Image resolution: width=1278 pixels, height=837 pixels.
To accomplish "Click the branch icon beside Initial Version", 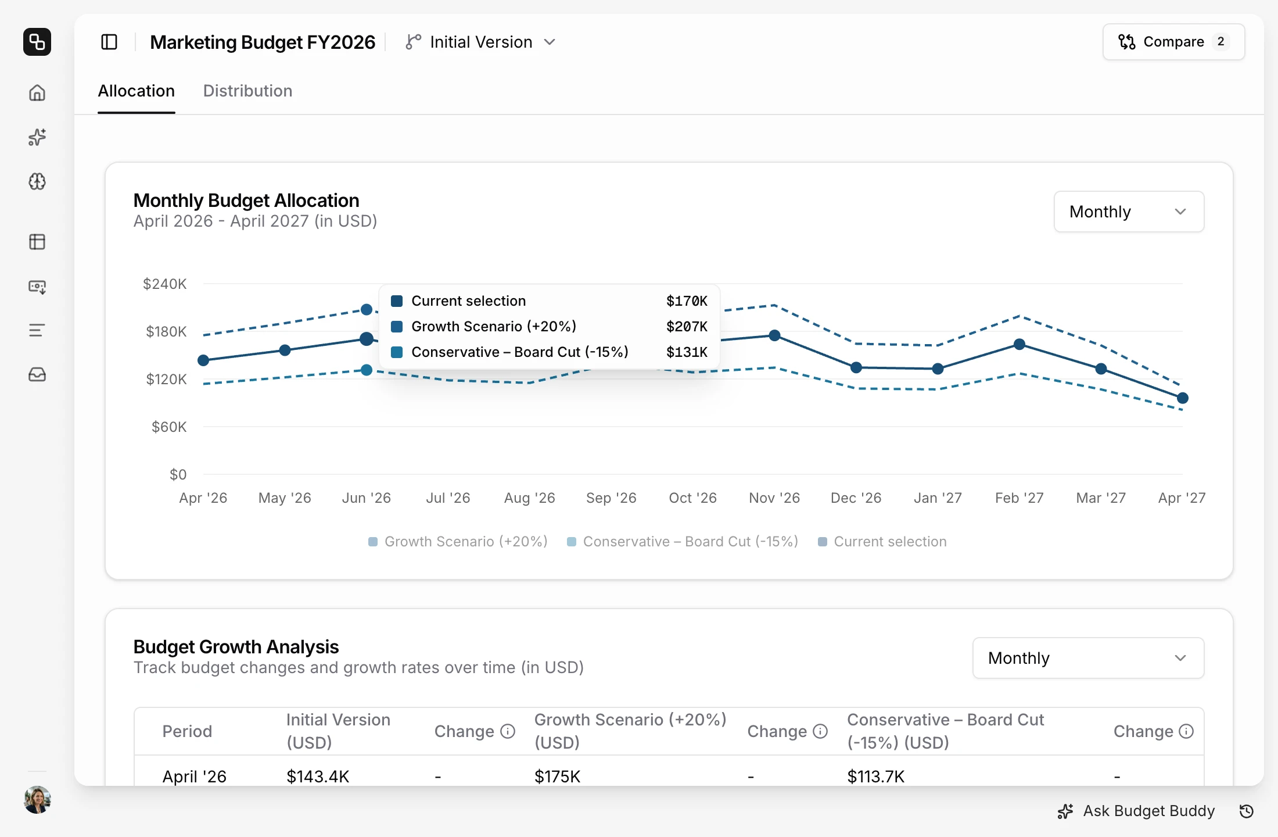I will pyautogui.click(x=413, y=42).
